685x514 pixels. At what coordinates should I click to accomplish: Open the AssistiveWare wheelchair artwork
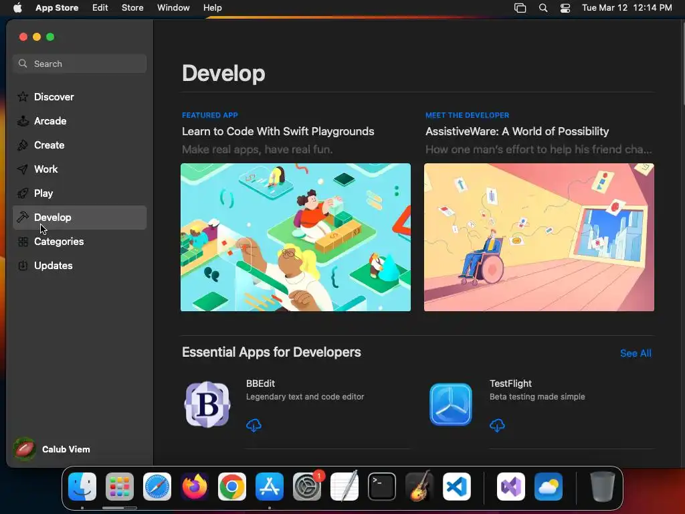pyautogui.click(x=539, y=238)
